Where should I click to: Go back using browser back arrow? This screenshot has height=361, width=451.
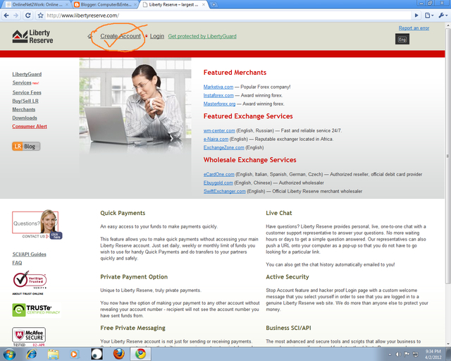coord(6,16)
